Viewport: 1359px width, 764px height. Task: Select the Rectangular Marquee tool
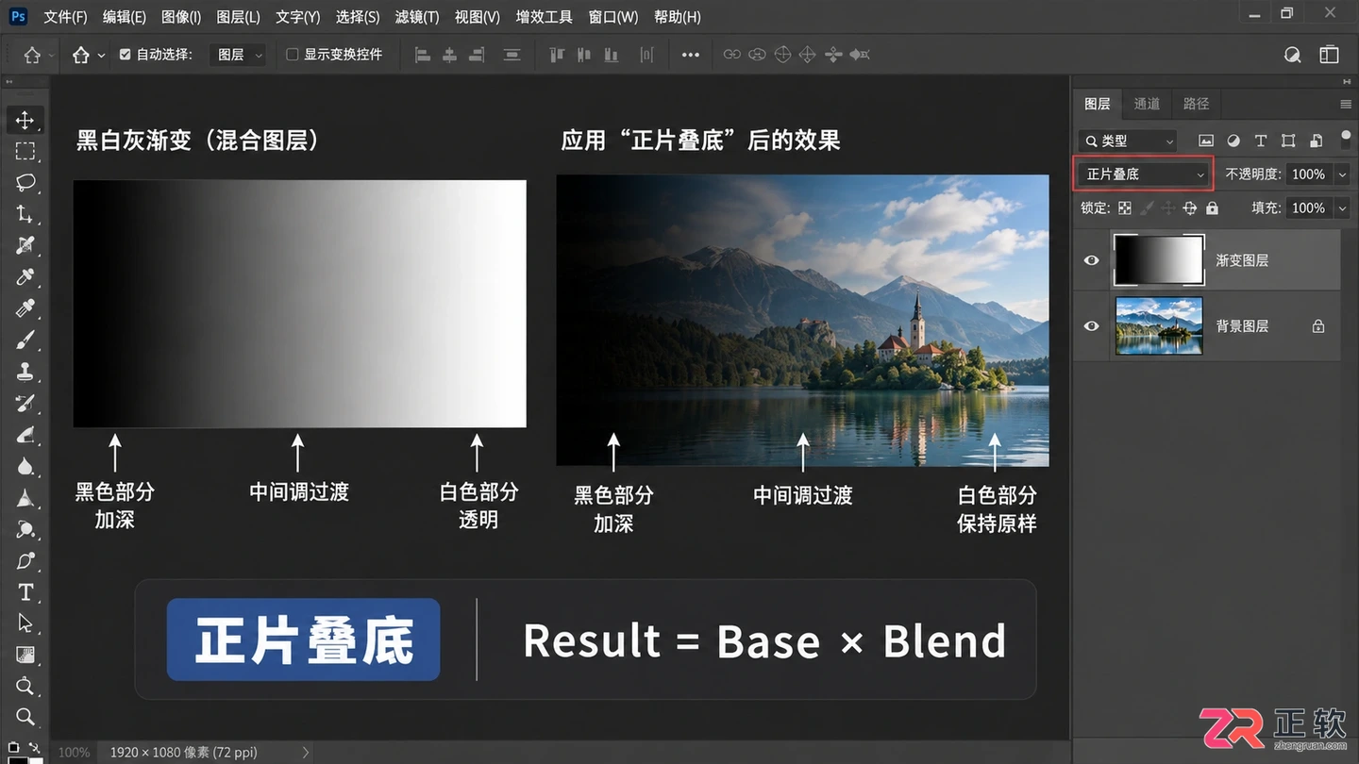coord(25,151)
